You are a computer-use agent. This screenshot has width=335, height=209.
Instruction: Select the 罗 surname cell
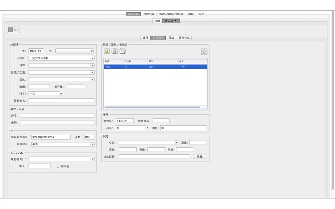(136, 67)
